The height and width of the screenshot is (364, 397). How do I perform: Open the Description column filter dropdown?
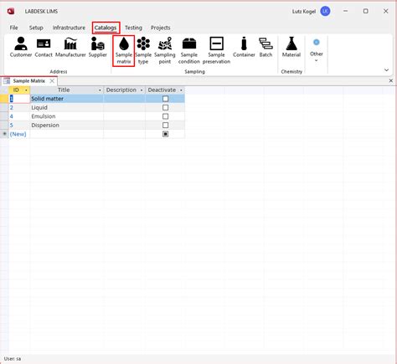point(142,90)
